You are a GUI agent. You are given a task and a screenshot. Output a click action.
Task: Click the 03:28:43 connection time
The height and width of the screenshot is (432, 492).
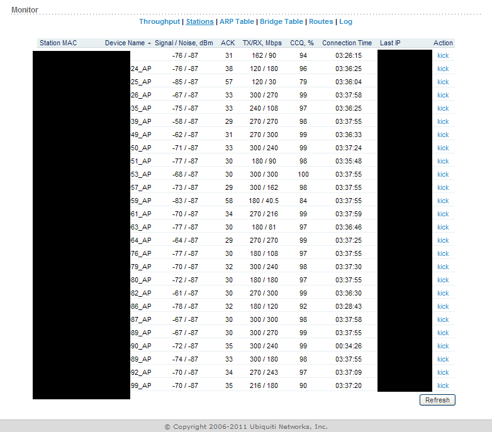pyautogui.click(x=349, y=306)
